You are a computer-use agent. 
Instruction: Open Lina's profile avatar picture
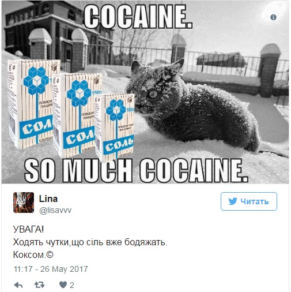(24, 203)
